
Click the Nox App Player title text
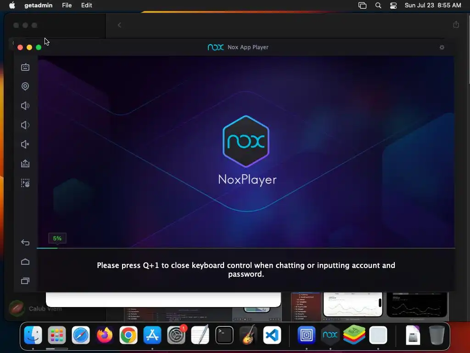[x=248, y=47]
